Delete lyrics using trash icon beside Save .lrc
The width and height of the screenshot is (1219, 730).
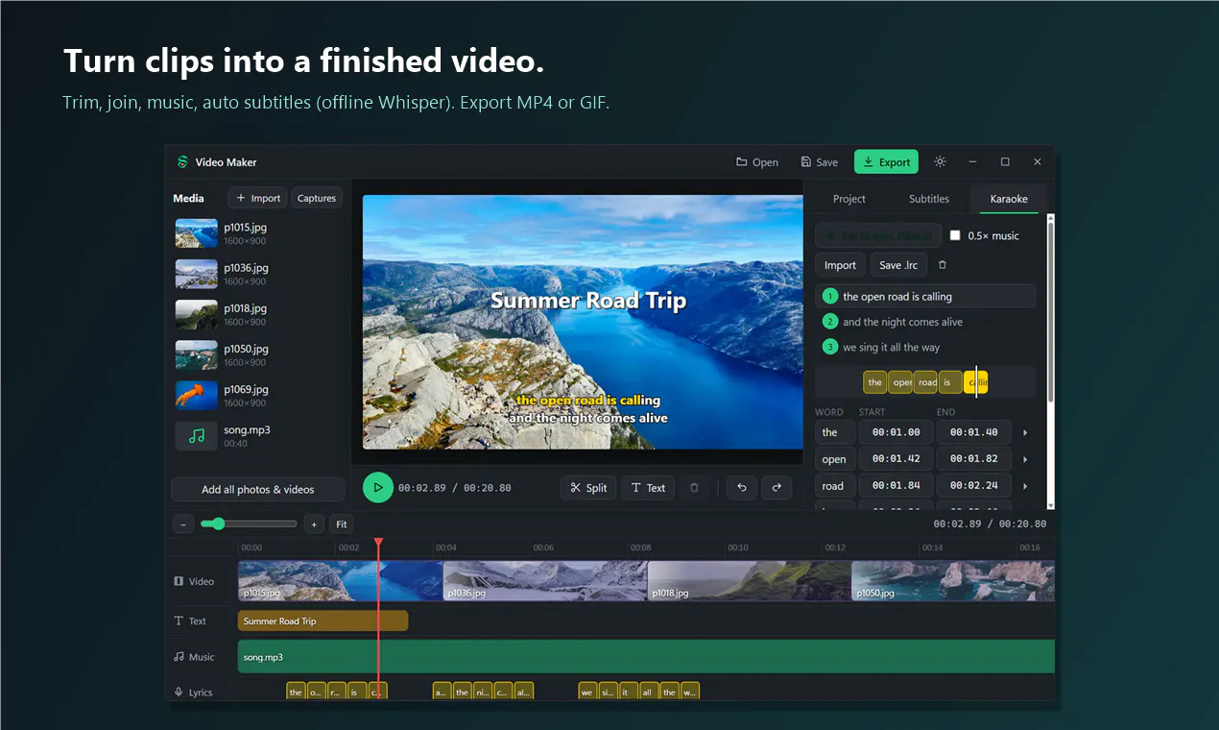tap(943, 265)
